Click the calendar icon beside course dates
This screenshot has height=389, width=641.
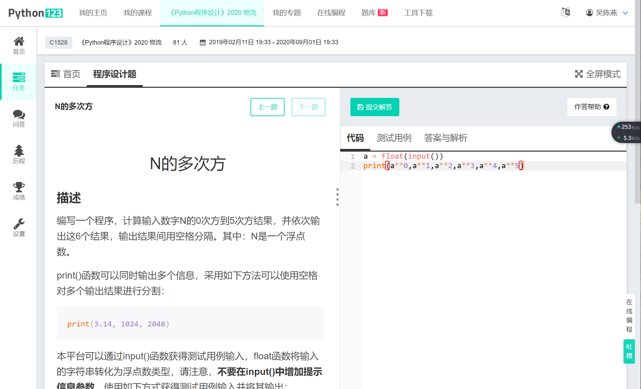tap(203, 43)
